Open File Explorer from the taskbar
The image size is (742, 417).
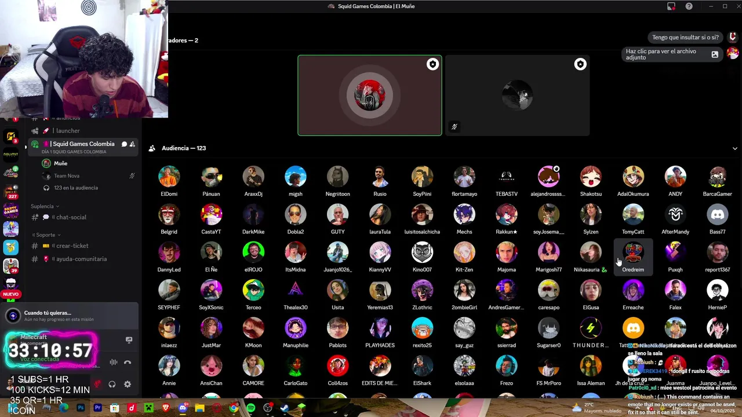[x=199, y=408]
